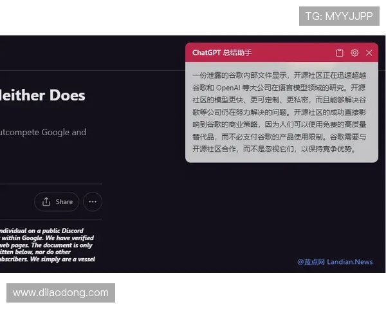Click the ChatGPT 总结助手 title
Viewport: 386px width, 309px height.
(222, 53)
